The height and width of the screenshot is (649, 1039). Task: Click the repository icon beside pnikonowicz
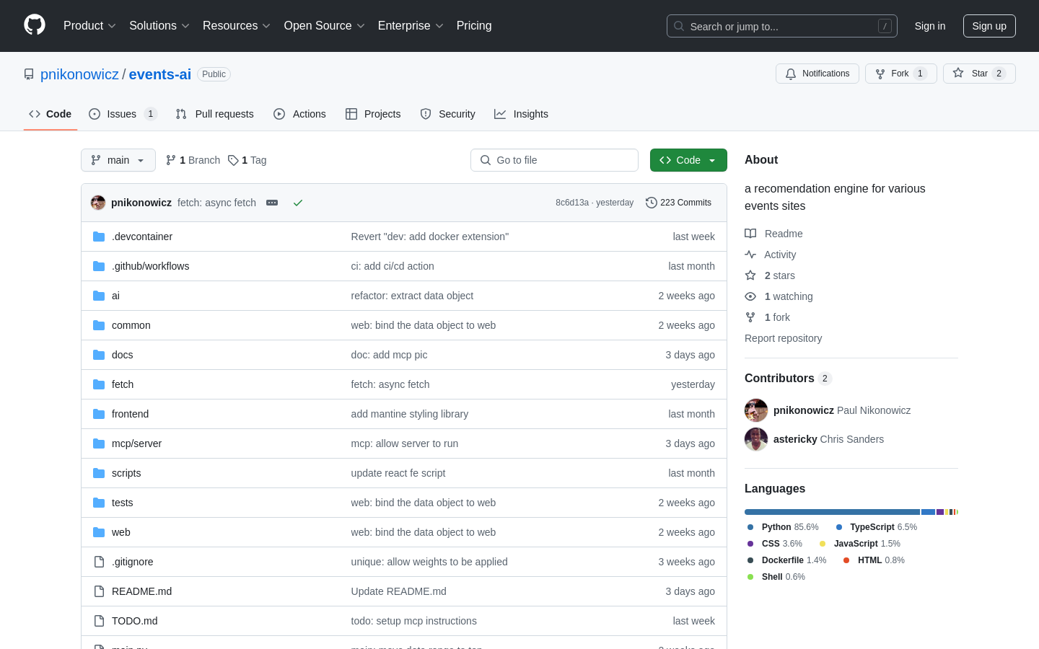(x=29, y=74)
